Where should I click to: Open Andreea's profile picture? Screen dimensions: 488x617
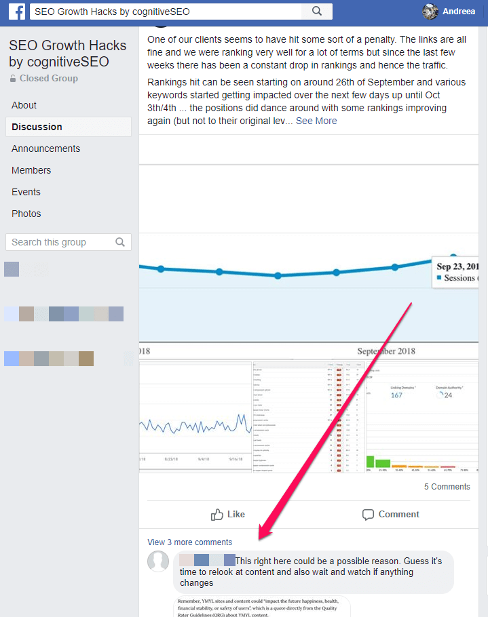point(430,12)
